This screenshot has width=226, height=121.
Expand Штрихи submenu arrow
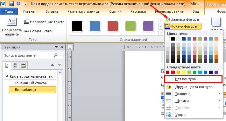(219, 101)
